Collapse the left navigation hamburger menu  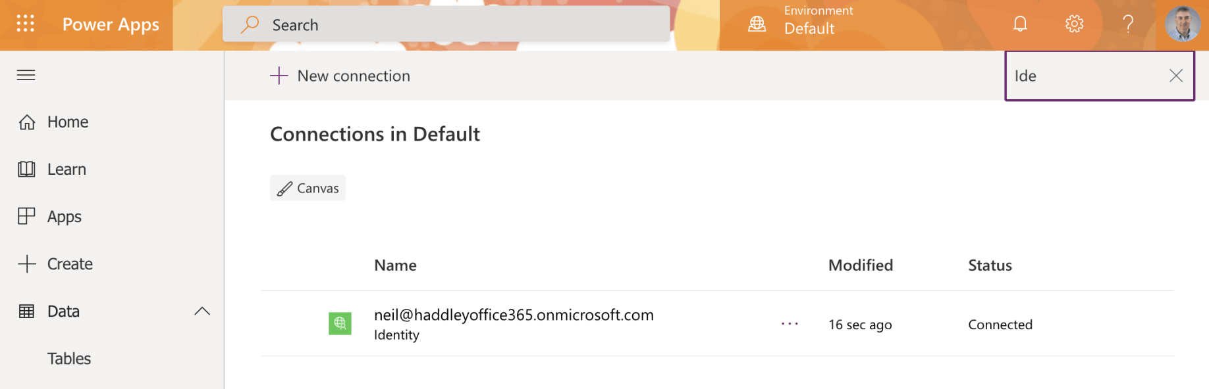[x=26, y=75]
